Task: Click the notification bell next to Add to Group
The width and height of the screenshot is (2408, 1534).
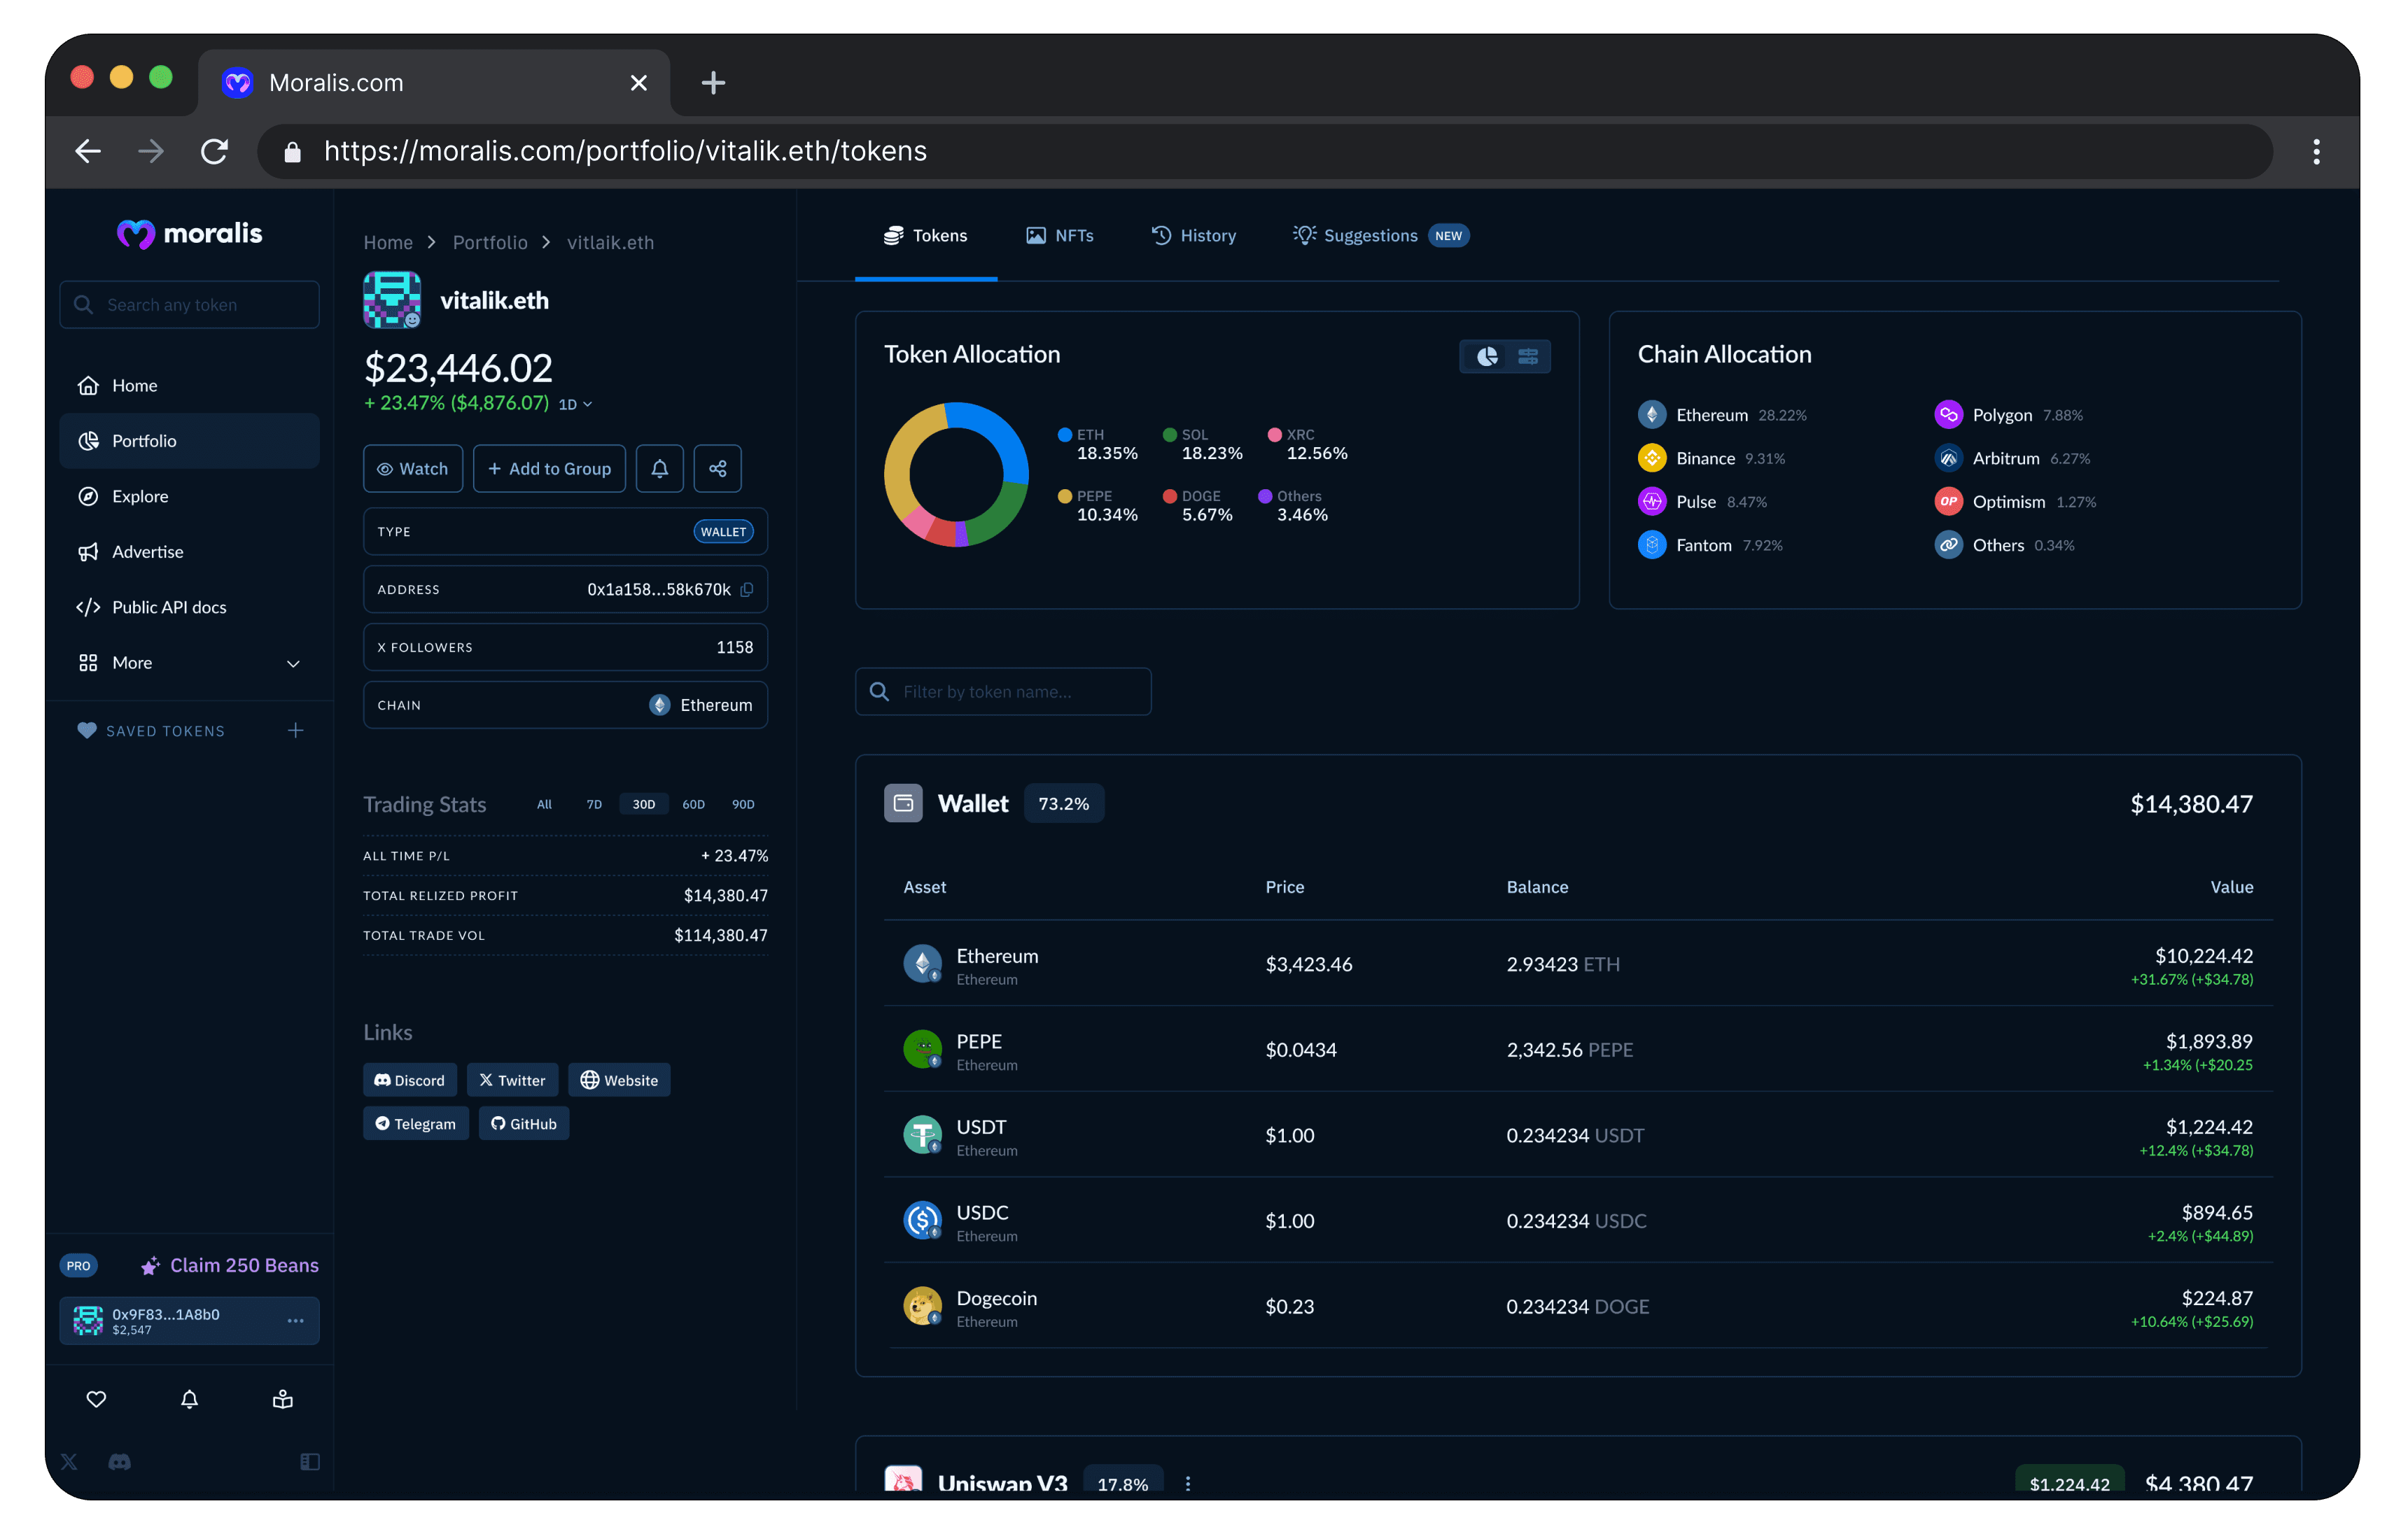Action: click(x=659, y=468)
